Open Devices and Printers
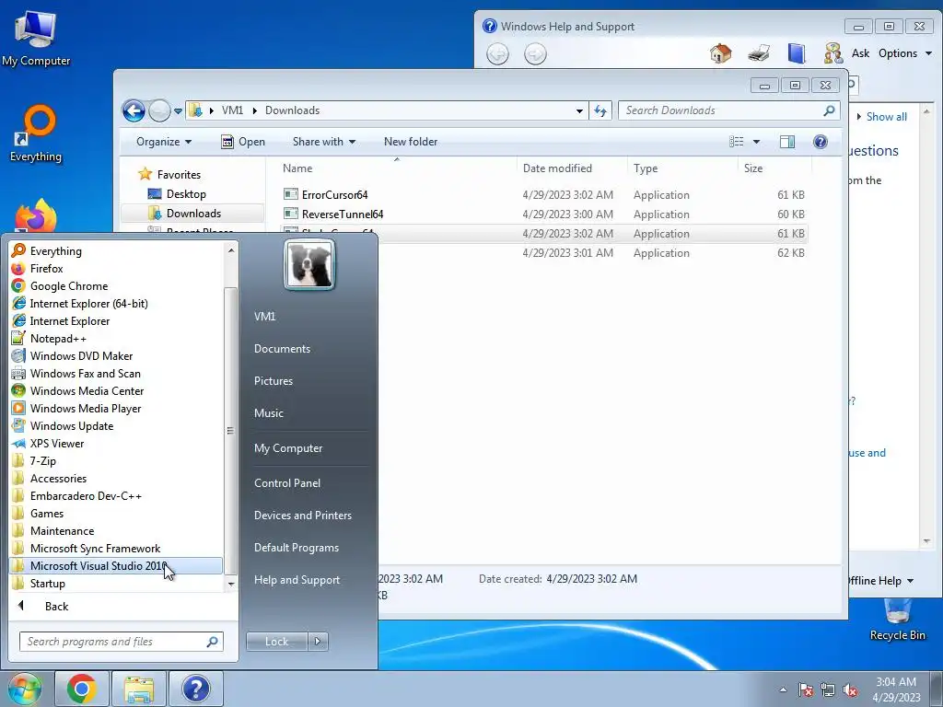 pos(302,516)
